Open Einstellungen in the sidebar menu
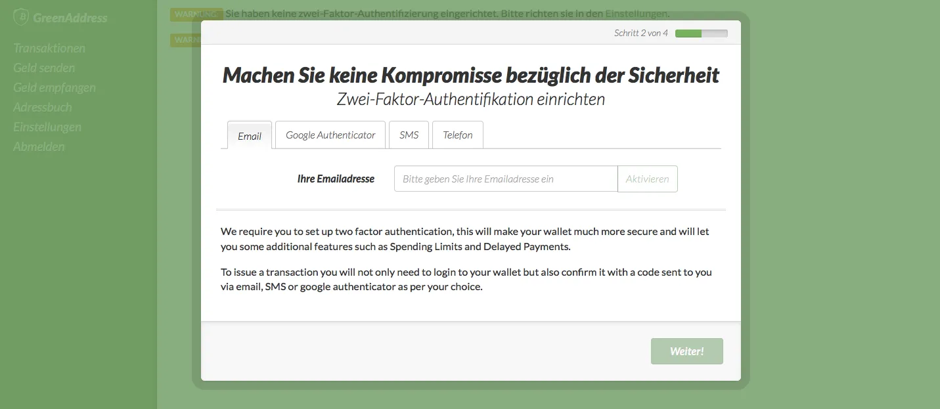Screen dimensions: 940x409 [x=47, y=127]
